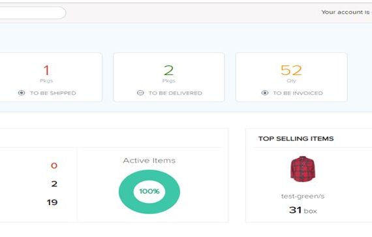The width and height of the screenshot is (372, 237).
Task: Click the TOP SELLING ITEMS heading
Action: click(296, 138)
